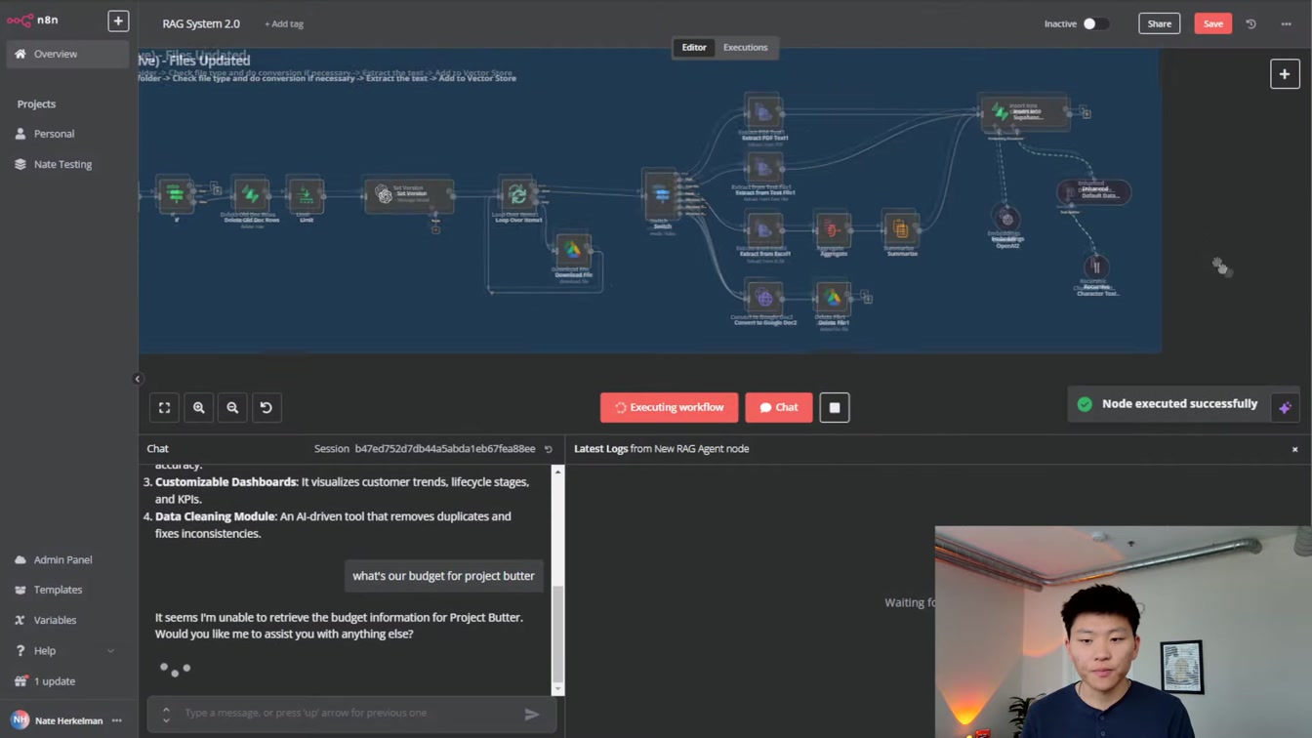
Task: Expand the Help menu chevron
Action: coord(110,651)
